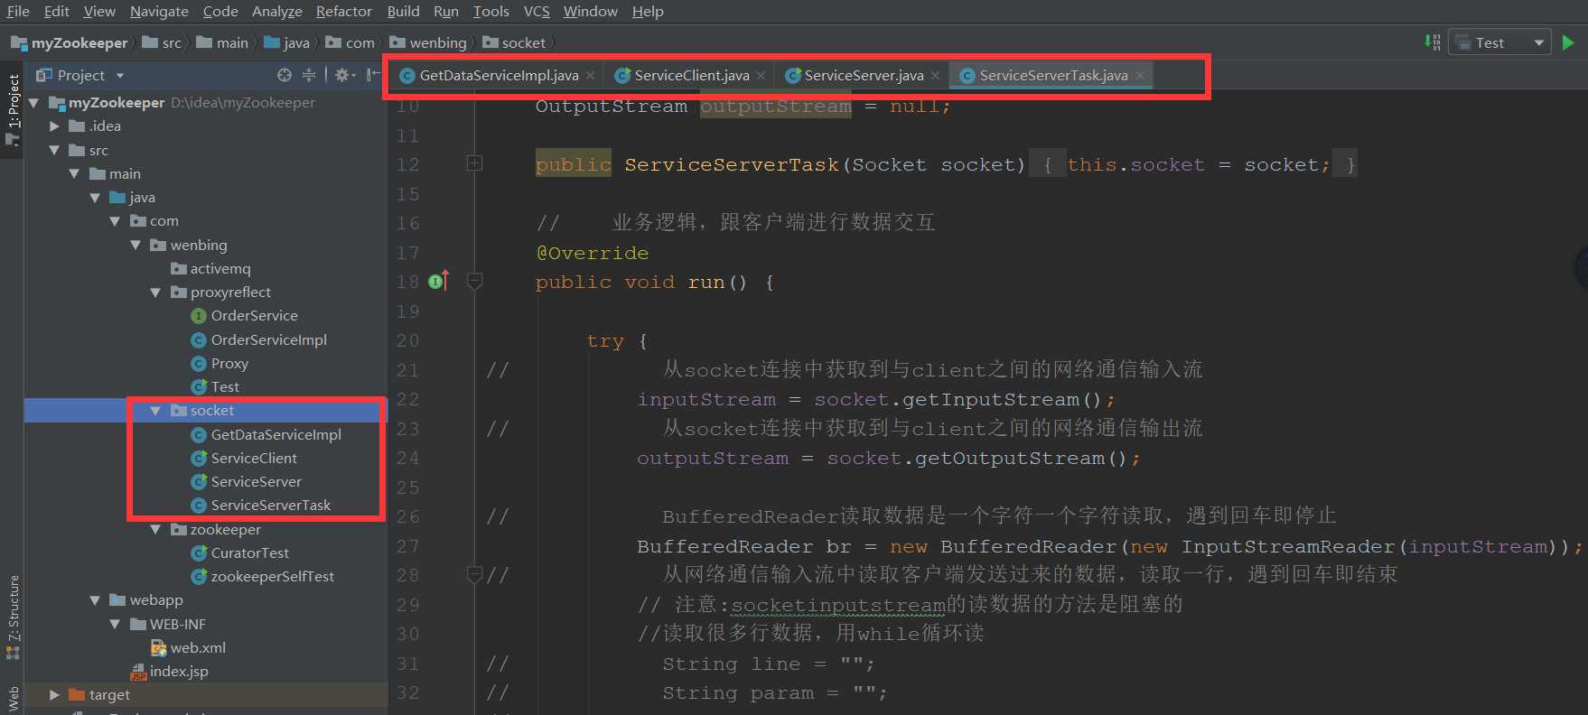1588x715 pixels.
Task: Select ServiceClient in project tree
Action: coord(244,458)
